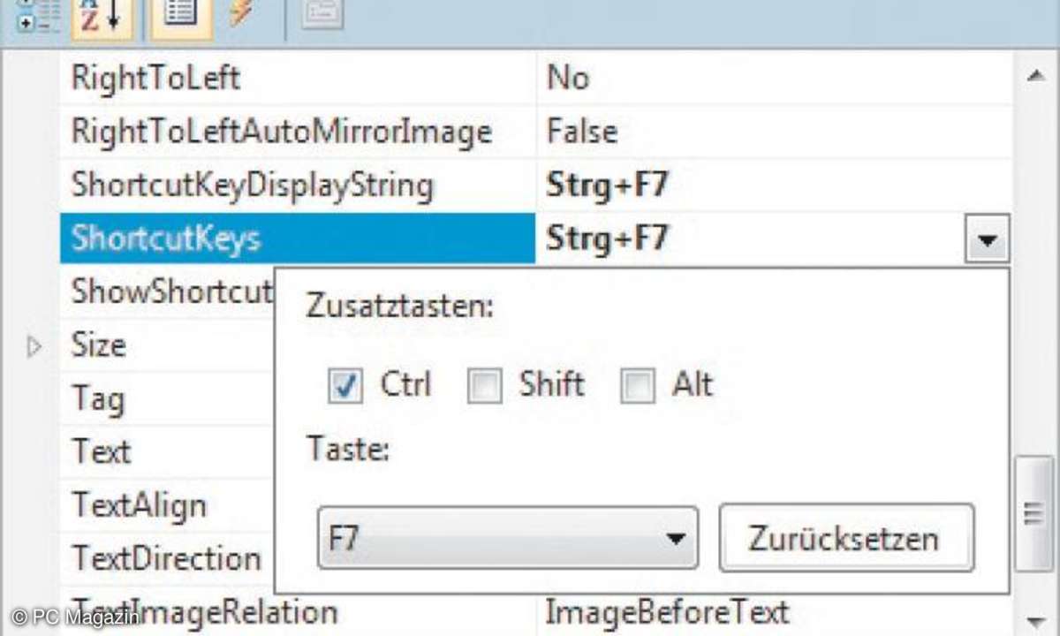Enable the Shift modifier checkbox

pos(484,387)
